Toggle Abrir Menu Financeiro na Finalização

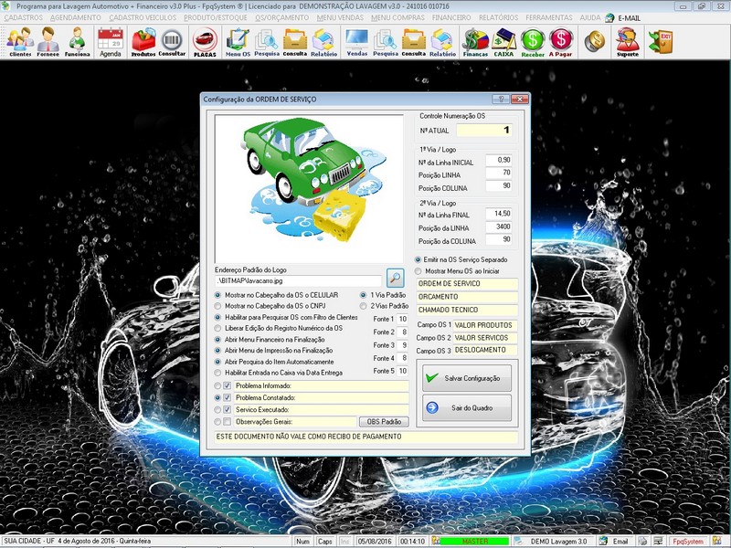[x=217, y=340]
